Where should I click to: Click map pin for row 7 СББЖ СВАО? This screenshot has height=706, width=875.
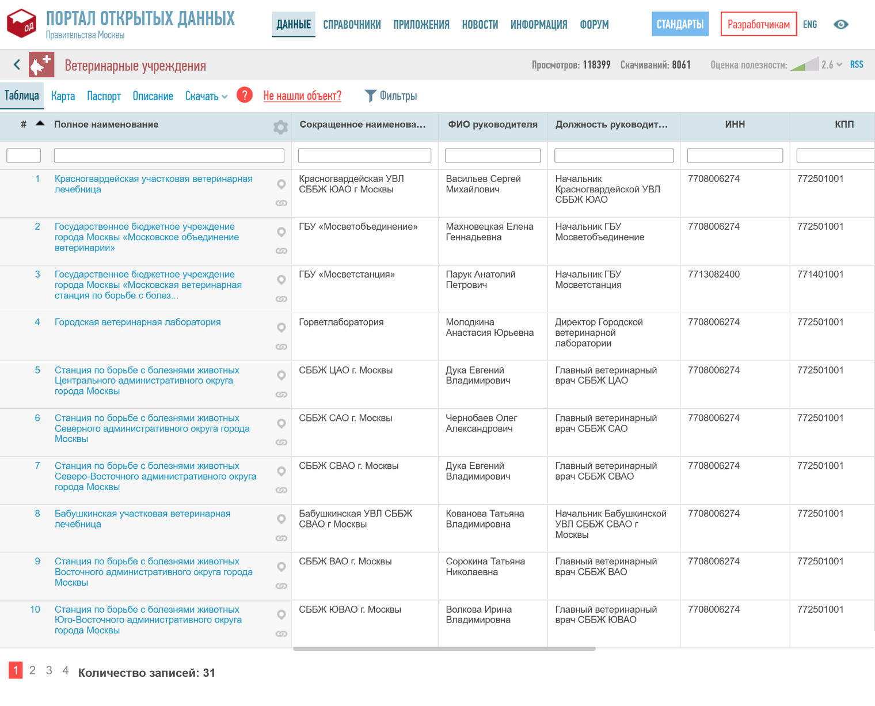tap(281, 472)
